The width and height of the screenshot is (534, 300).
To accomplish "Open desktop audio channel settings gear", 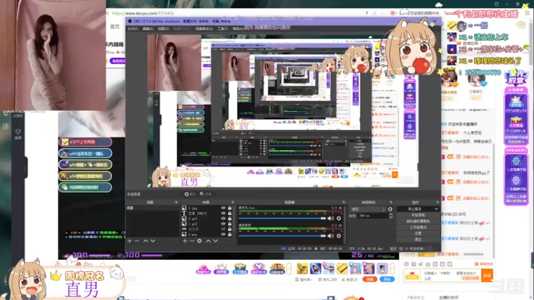I will [338, 236].
